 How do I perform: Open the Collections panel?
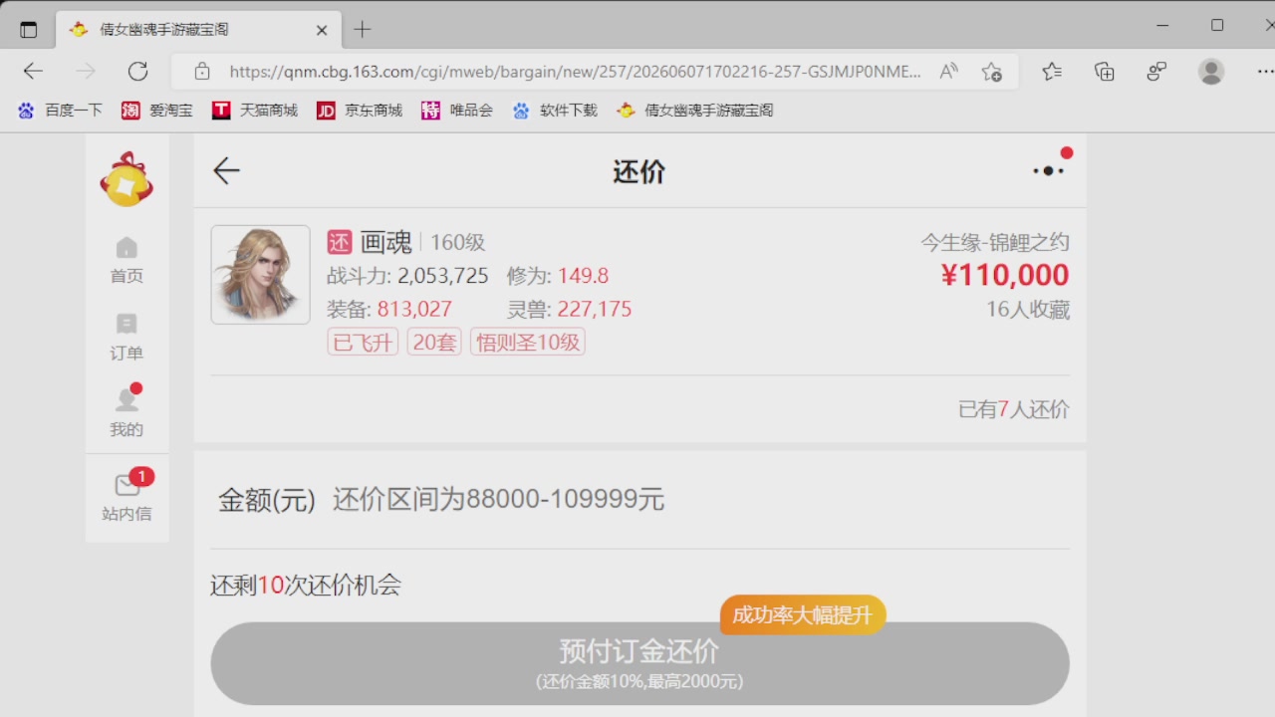coord(1104,71)
